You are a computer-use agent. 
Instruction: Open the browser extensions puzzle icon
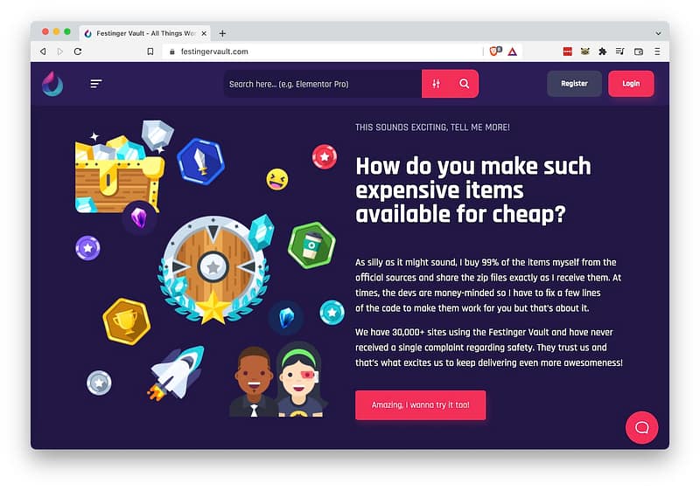(x=602, y=52)
